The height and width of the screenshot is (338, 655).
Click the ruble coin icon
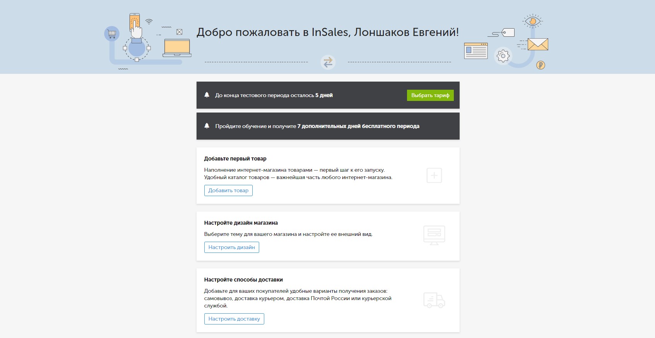[541, 65]
